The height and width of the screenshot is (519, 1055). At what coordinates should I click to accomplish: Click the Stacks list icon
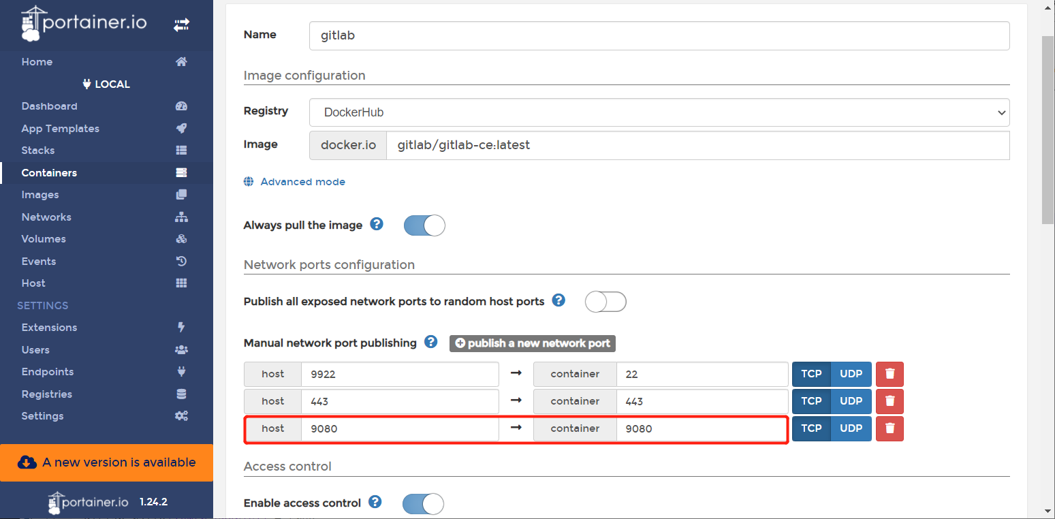click(x=181, y=151)
